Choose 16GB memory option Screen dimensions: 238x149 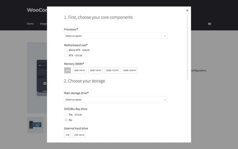(95, 70)
